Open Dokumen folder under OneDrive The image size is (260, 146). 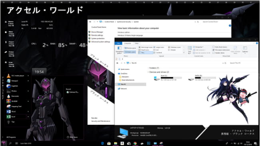124,77
